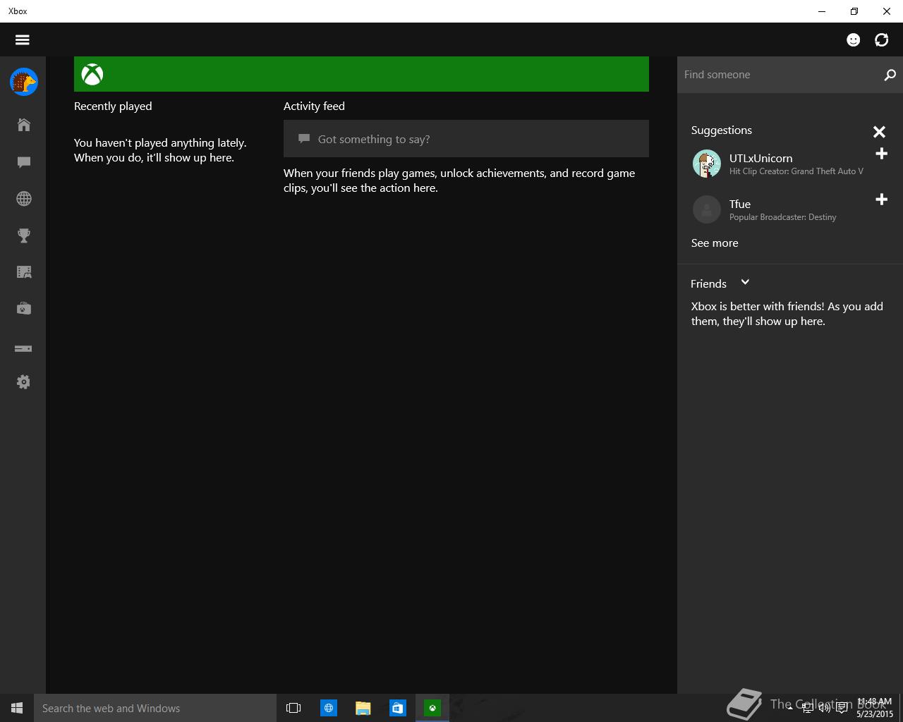This screenshot has width=903, height=722.
Task: Click See more suggestions
Action: [x=715, y=243]
